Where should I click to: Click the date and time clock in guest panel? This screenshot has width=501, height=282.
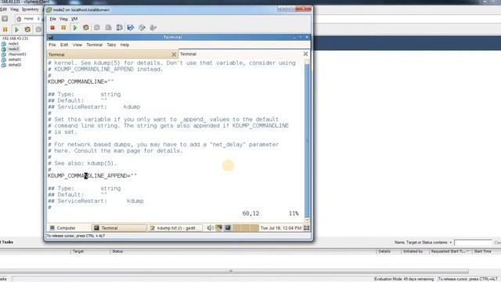pyautogui.click(x=281, y=228)
